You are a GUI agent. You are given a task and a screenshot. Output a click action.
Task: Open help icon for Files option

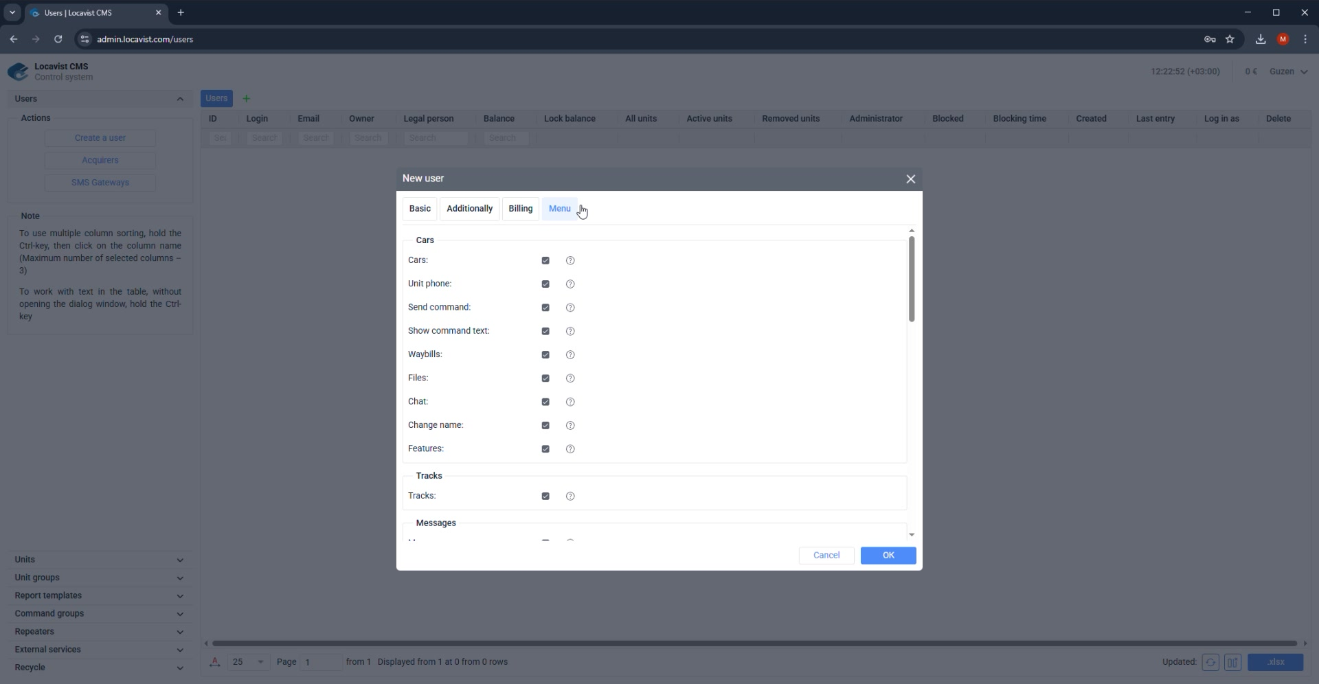(570, 378)
